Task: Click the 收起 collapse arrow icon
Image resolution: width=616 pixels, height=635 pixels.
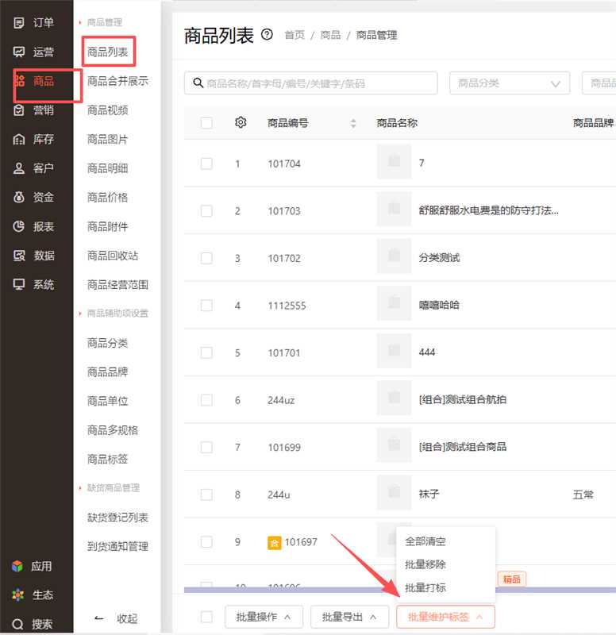Action: 98,618
